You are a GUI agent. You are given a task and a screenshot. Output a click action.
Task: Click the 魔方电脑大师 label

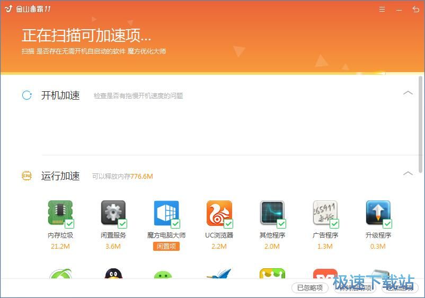pyautogui.click(x=166, y=235)
